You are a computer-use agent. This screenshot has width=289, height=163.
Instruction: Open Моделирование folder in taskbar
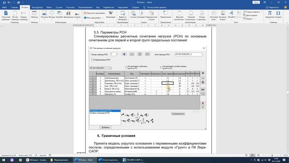tap(61, 160)
